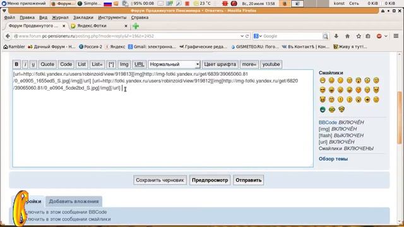The height and width of the screenshot is (227, 404).
Task: Submit the post with Отправить
Action: (x=248, y=180)
